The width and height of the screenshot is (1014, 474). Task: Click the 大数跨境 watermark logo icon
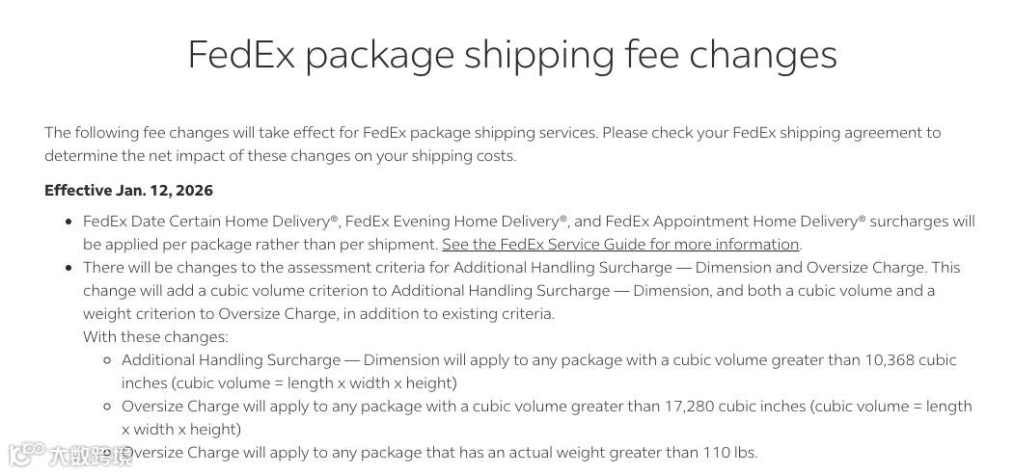[x=26, y=454]
